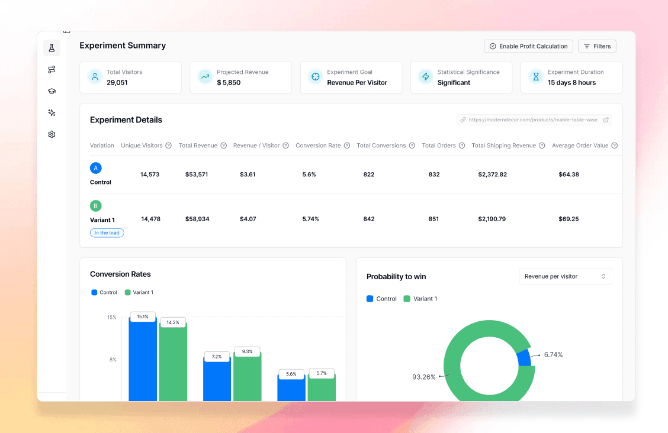Click the 93.26% probability label
Image resolution: width=668 pixels, height=433 pixels.
(424, 377)
